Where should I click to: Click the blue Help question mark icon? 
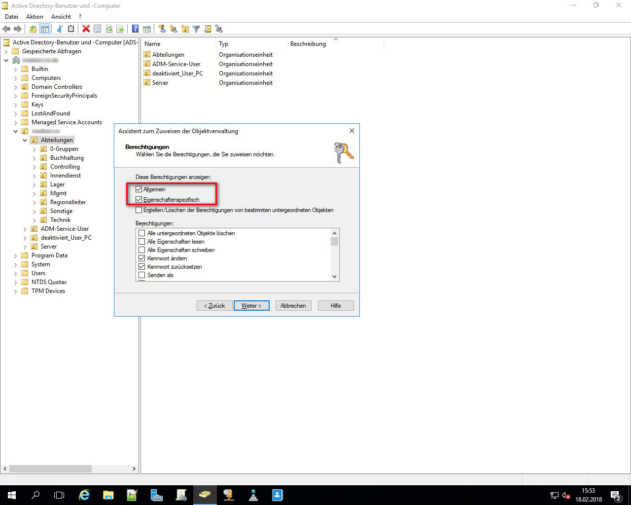135,29
